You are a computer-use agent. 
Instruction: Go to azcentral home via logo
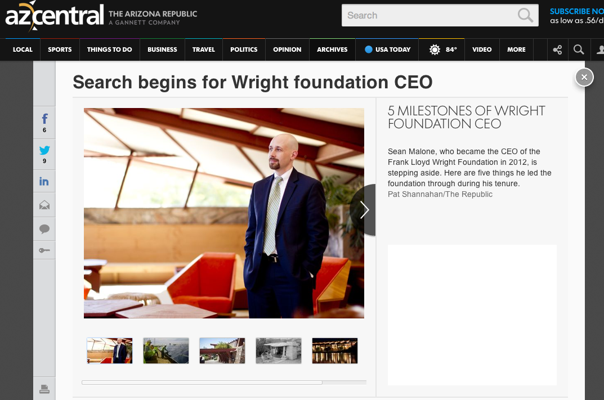click(54, 16)
